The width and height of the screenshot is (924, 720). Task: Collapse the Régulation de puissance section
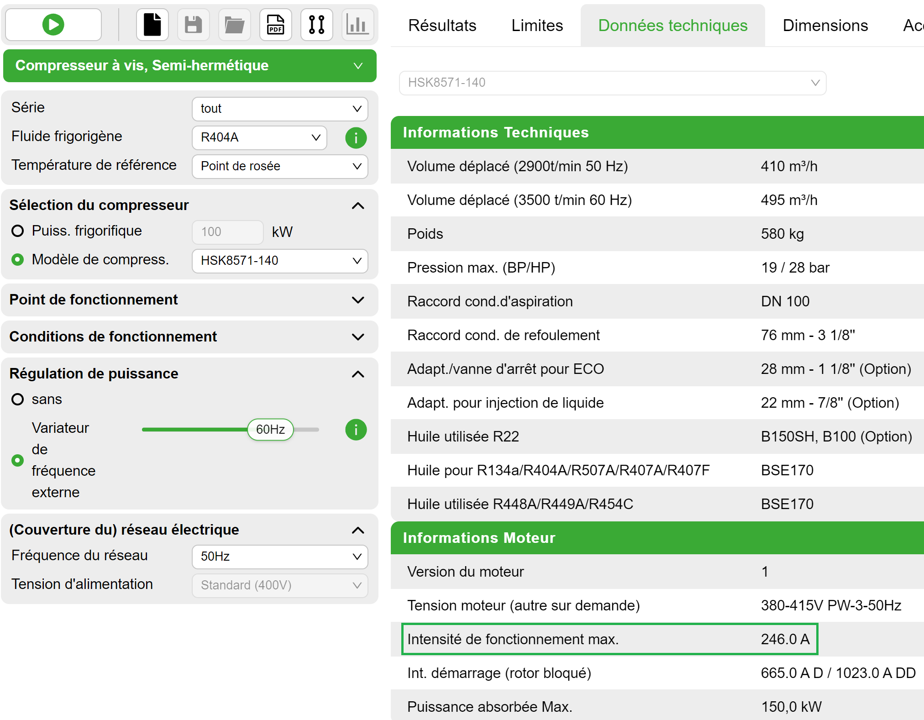point(359,374)
